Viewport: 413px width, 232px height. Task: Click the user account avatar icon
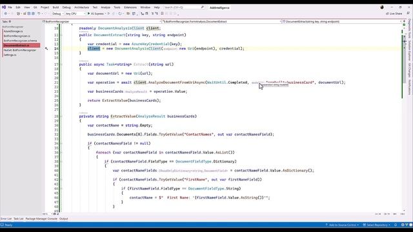(382, 7)
